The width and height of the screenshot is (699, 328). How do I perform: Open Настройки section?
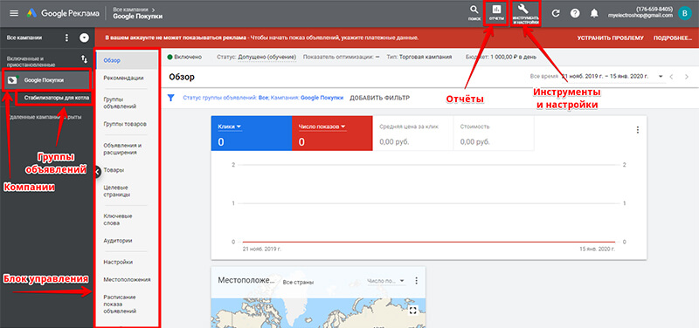click(118, 262)
